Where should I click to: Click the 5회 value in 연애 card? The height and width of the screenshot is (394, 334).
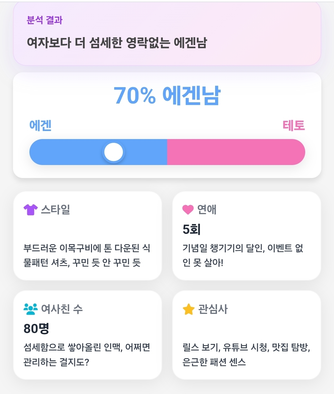pyautogui.click(x=192, y=229)
